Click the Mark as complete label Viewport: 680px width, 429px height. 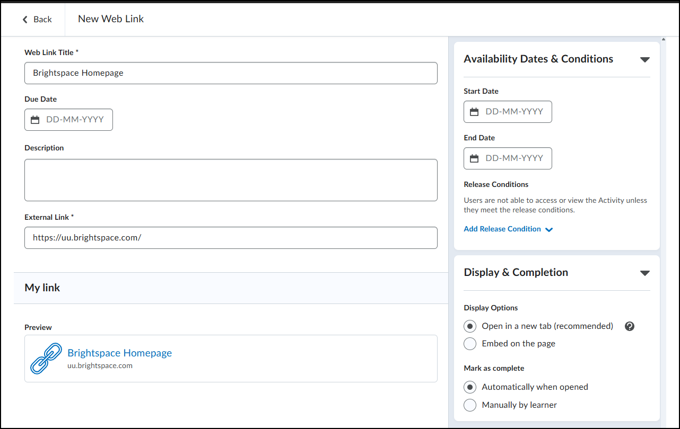tap(494, 369)
